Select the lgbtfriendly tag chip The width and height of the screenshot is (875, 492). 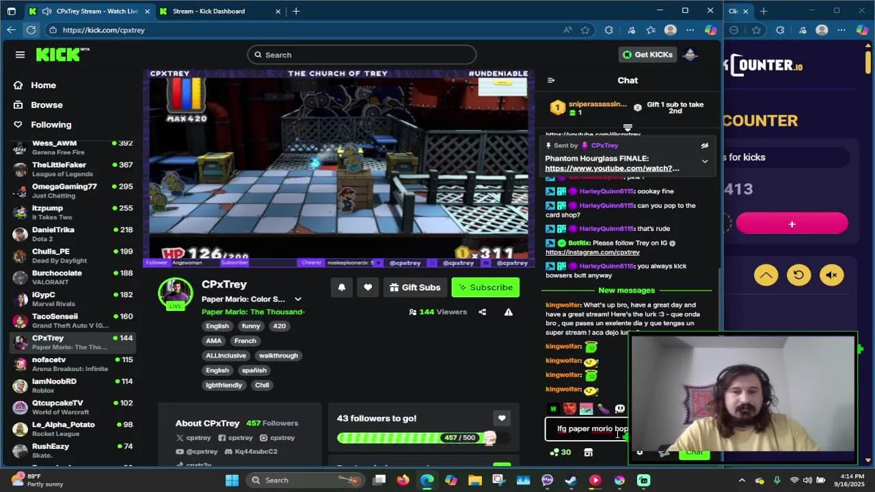(224, 385)
